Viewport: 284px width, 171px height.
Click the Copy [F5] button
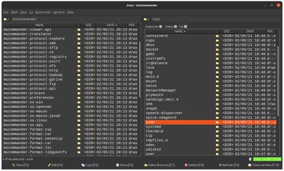coord(90,165)
